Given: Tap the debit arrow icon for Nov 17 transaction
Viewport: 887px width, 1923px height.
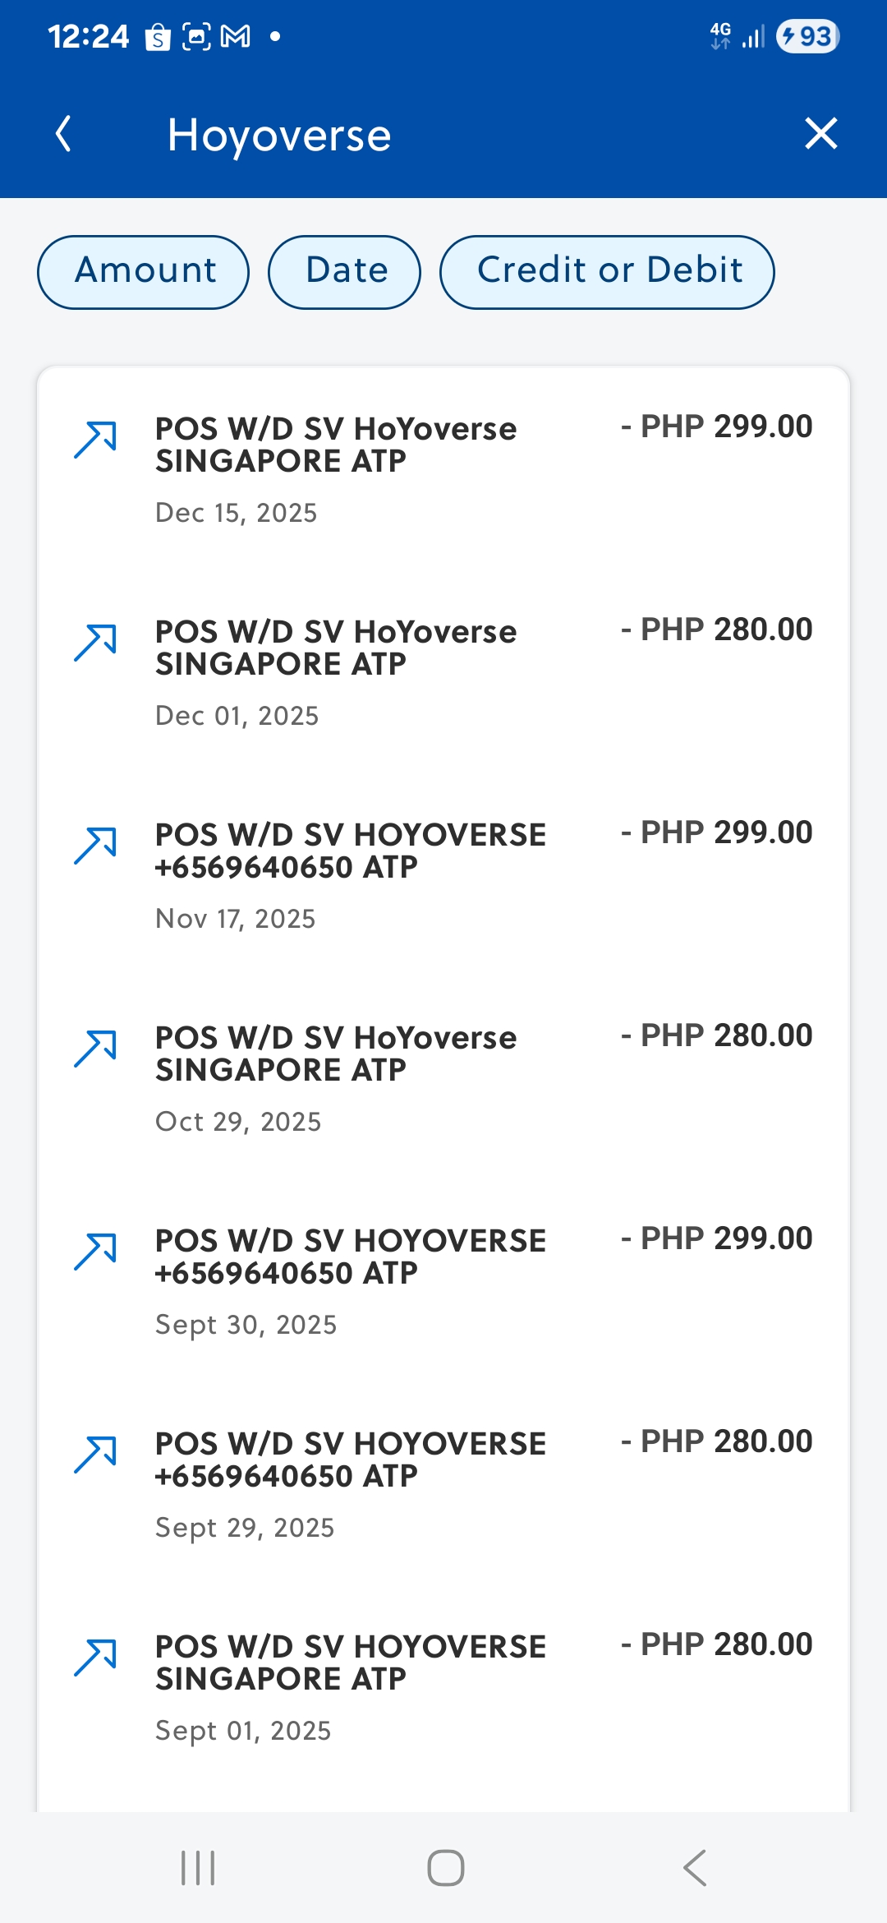Looking at the screenshot, I should 95,846.
